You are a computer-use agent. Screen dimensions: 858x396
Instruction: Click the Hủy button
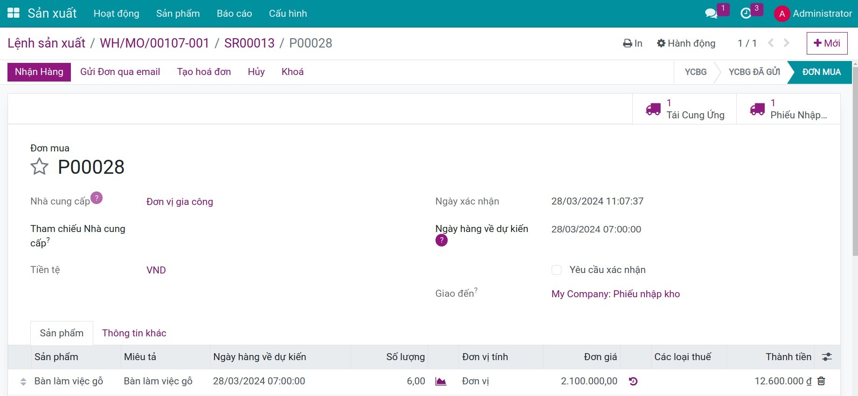coord(256,72)
